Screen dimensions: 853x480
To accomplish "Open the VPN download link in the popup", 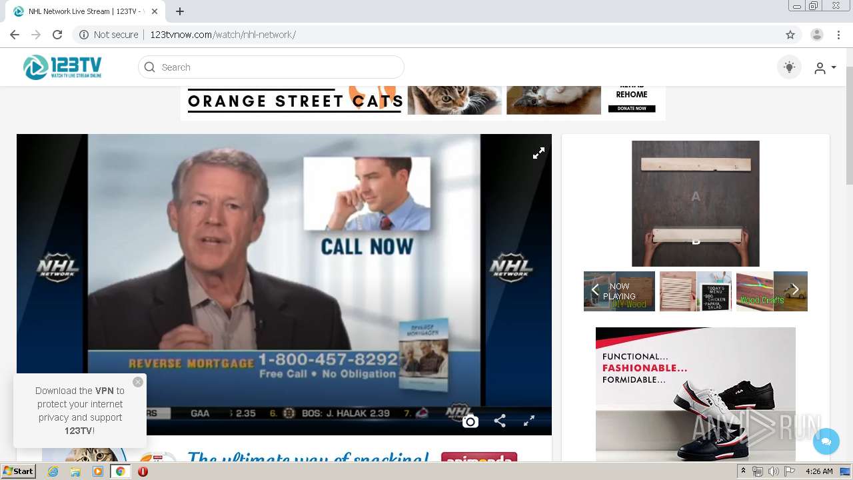I will [105, 391].
